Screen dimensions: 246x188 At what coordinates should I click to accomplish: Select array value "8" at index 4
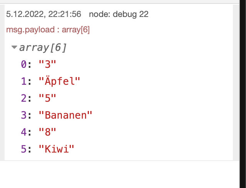[x=47, y=132]
